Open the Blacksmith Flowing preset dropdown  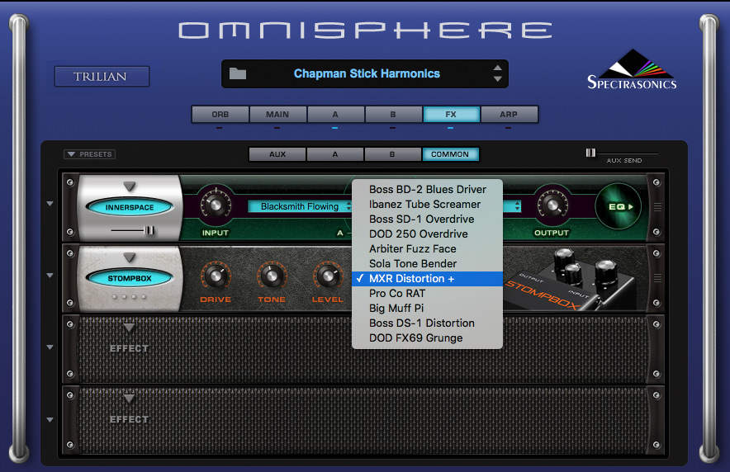pyautogui.click(x=300, y=206)
